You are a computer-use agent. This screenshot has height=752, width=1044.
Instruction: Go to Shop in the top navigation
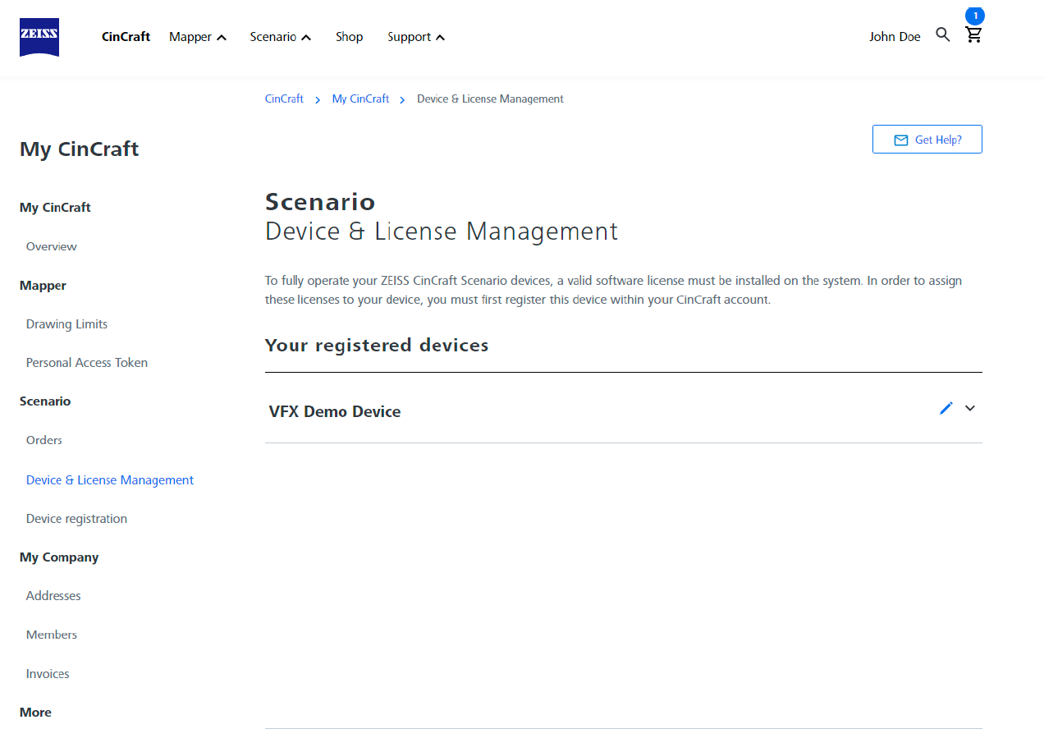click(349, 37)
